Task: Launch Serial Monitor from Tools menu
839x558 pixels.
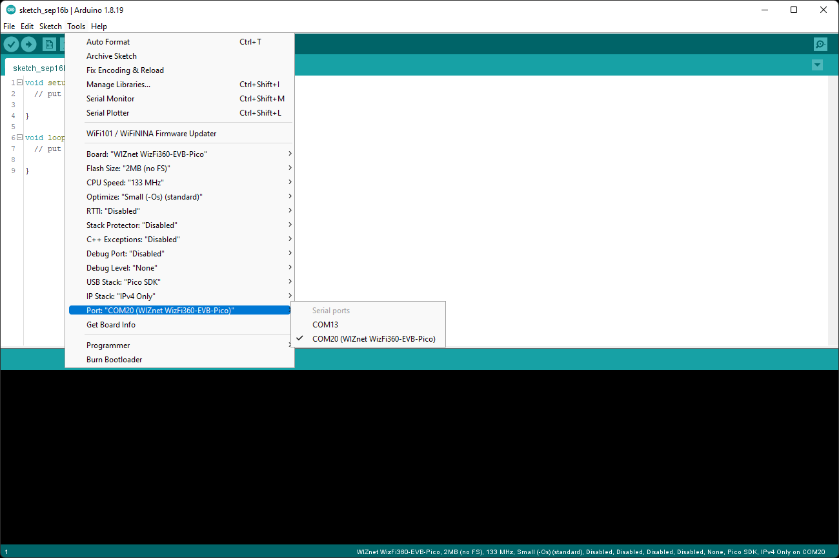Action: coord(180,99)
